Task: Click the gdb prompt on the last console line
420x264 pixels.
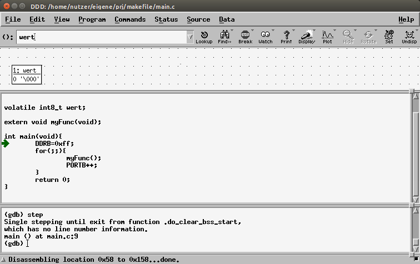Action: pyautogui.click(x=14, y=243)
